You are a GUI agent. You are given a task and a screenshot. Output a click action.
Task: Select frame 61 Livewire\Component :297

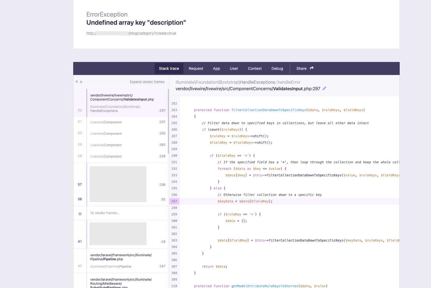click(121, 122)
